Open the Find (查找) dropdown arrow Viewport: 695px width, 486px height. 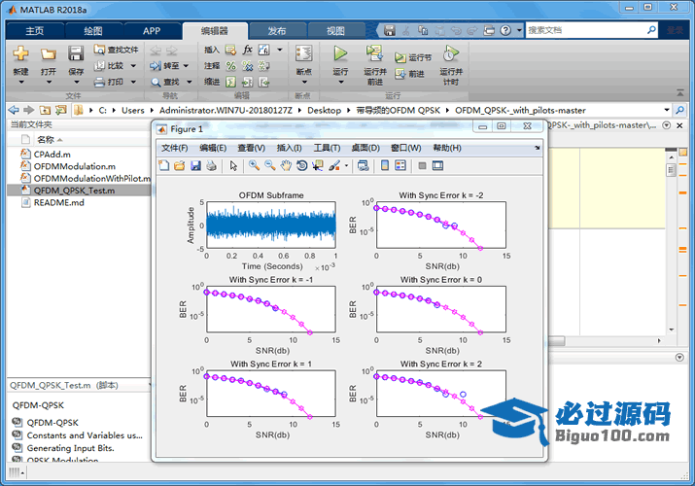[190, 82]
